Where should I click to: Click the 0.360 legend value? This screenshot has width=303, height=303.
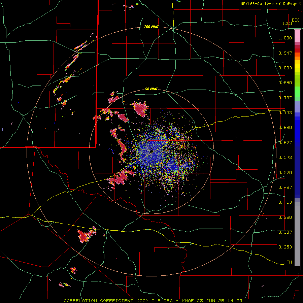click(x=285, y=217)
